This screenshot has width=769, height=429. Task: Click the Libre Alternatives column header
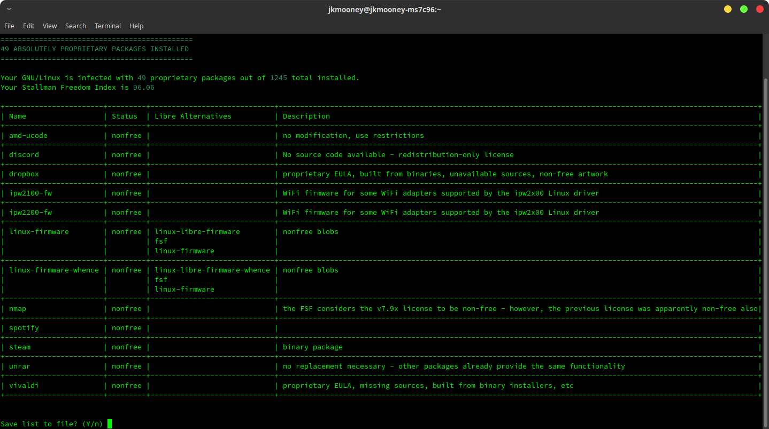point(193,116)
